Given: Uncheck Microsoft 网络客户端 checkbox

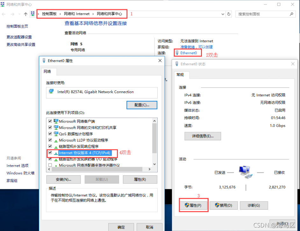Looking at the screenshot, I should [x=50, y=121].
